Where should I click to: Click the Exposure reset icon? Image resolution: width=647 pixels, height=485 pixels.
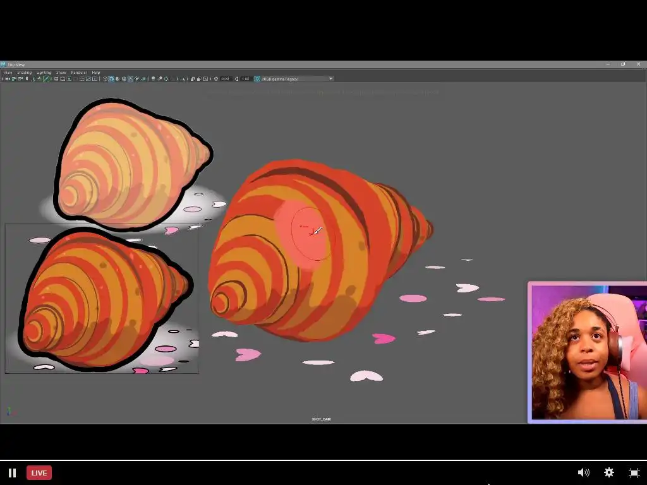click(x=216, y=79)
